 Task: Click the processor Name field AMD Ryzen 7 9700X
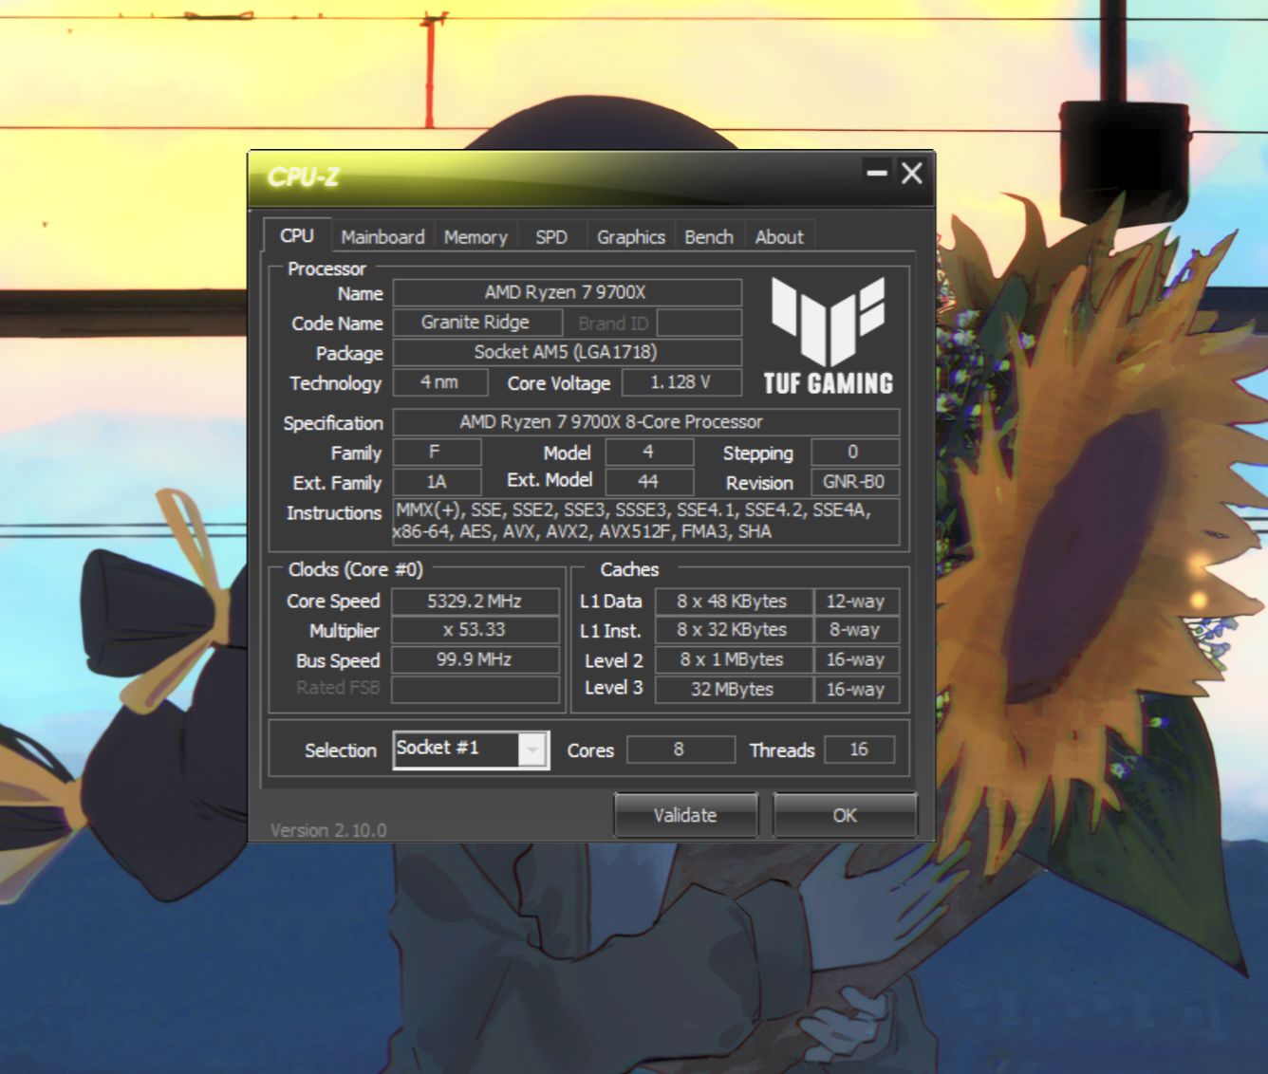(x=567, y=292)
